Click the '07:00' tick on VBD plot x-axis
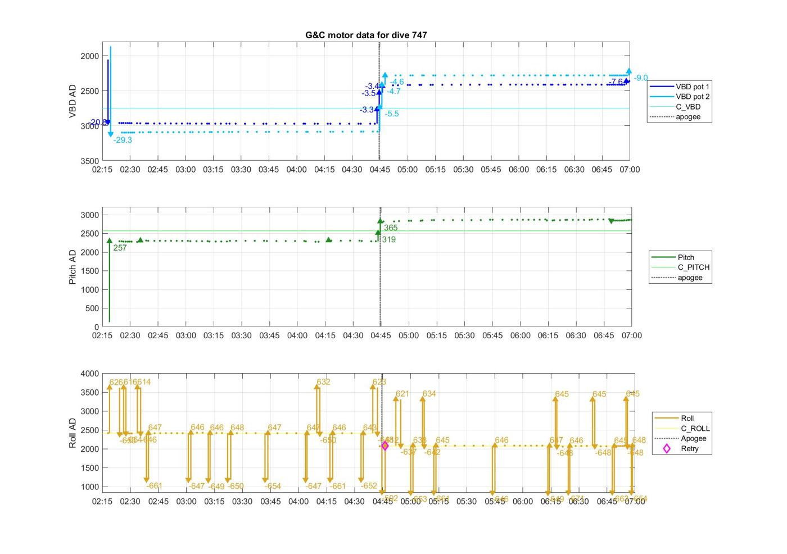 [x=630, y=169]
